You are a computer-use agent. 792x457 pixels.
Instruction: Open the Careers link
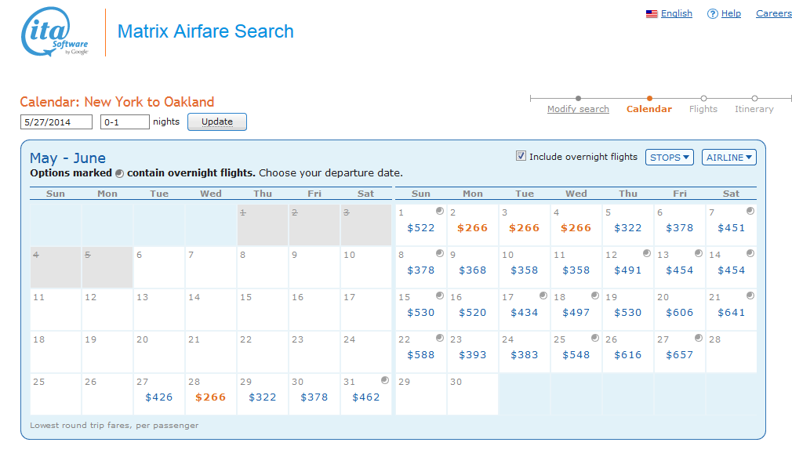[773, 13]
